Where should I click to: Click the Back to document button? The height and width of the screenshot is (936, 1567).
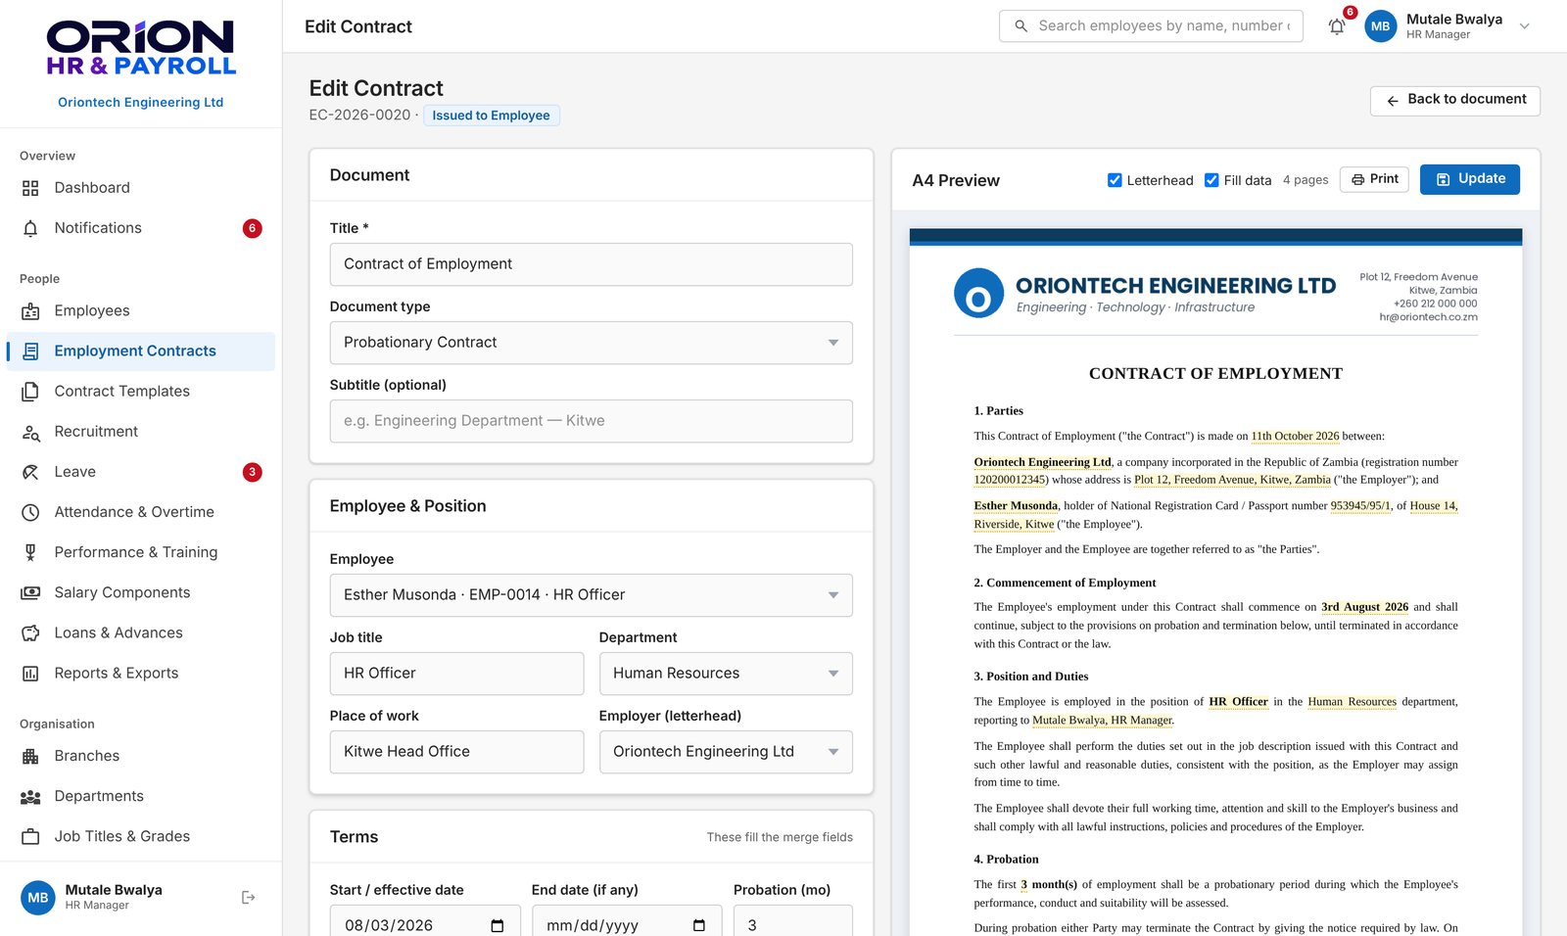click(x=1454, y=100)
